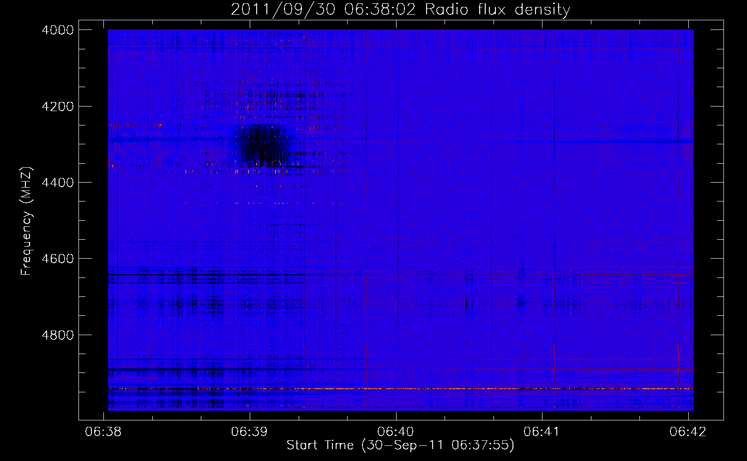Select the 4000 frequency tick label

coord(58,30)
